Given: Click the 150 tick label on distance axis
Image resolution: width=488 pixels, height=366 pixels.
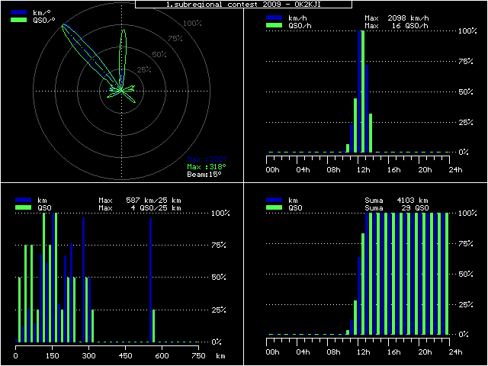Looking at the screenshot, I should tap(53, 356).
